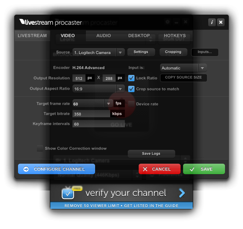Image resolution: width=243 pixels, height=229 pixels.
Task: Click the output height field showing 288
Action: tap(109, 78)
